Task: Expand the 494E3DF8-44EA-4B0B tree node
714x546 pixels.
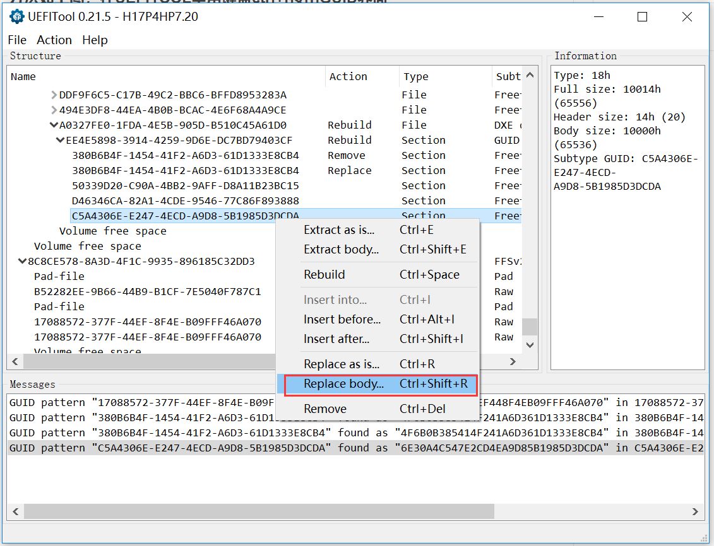Action: (54, 110)
